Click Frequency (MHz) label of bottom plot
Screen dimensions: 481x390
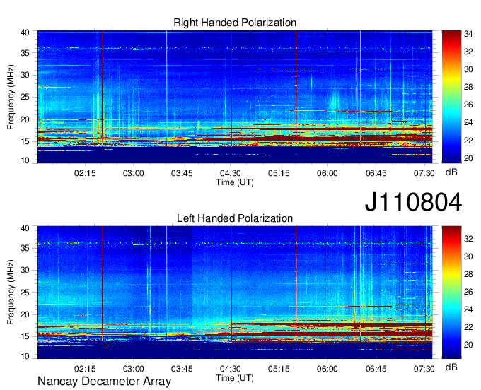(11, 292)
